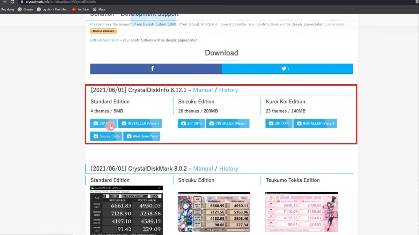Click the "26 themes / 200MB" text
The height and width of the screenshot is (235, 419).
[198, 111]
